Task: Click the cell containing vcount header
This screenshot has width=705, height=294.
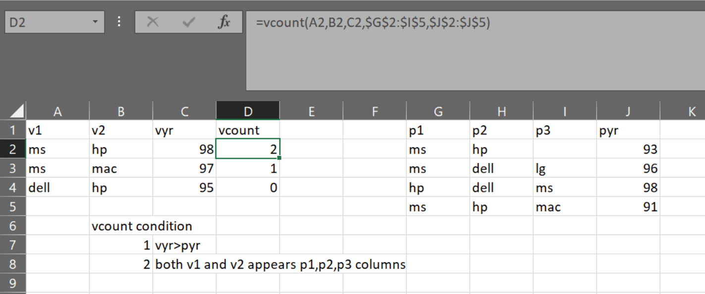Action: 248,130
